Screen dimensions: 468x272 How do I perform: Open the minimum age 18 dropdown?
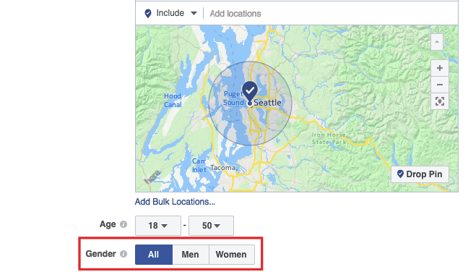click(158, 226)
